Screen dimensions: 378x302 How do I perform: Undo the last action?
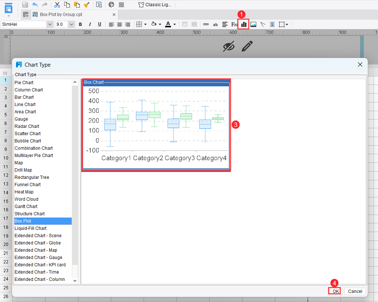coord(35,5)
